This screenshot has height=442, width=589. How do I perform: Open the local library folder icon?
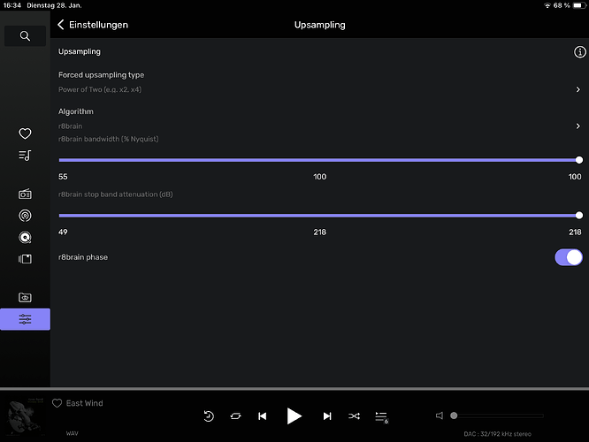point(25,298)
